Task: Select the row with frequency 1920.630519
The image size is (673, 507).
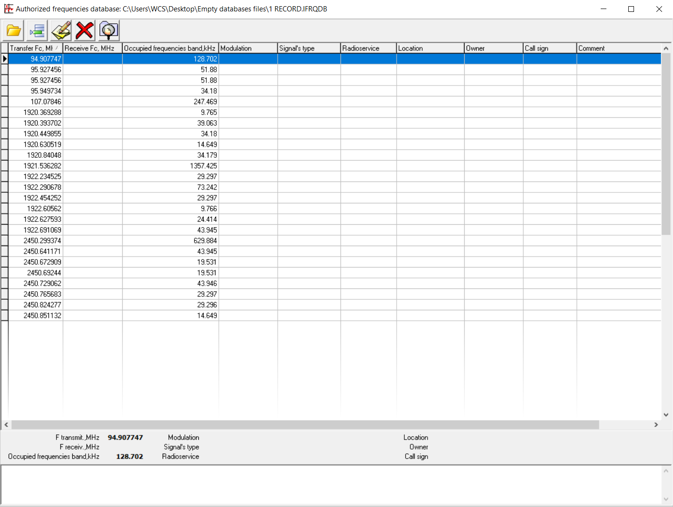Action: (334, 144)
